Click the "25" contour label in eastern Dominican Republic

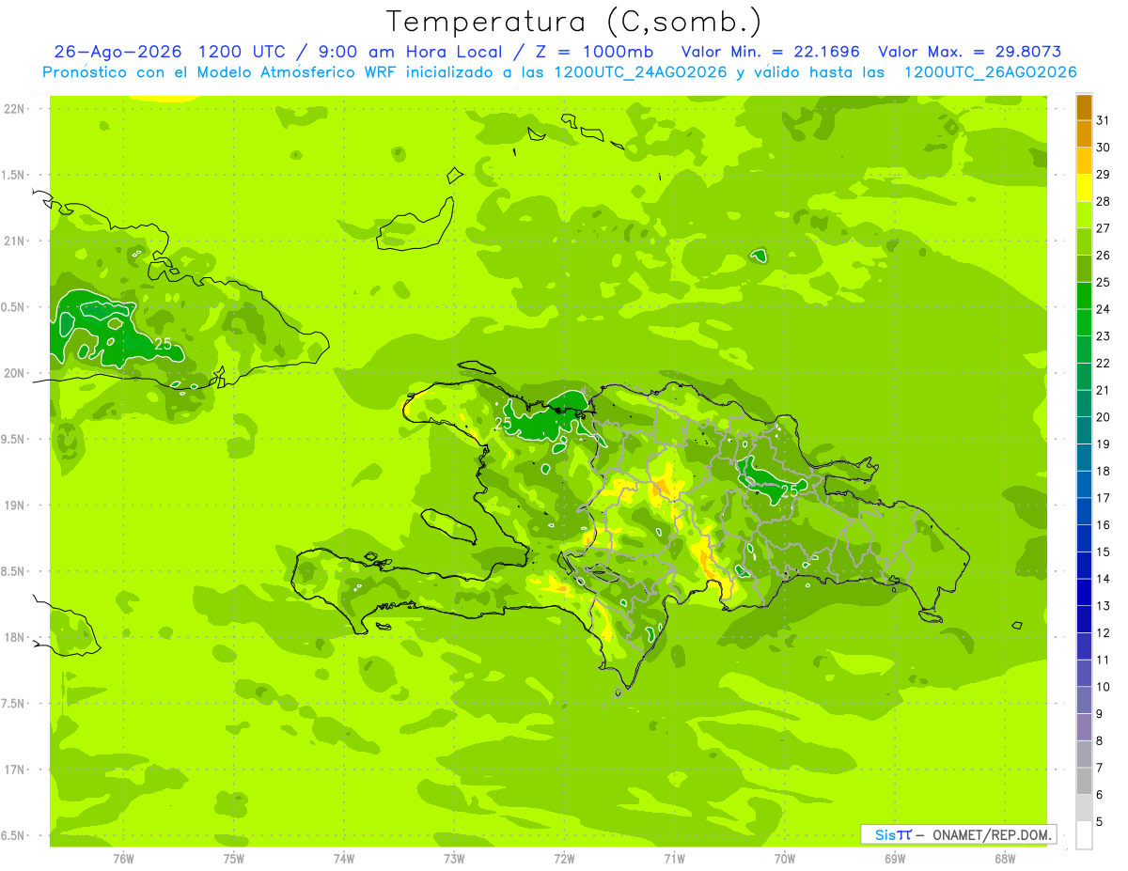coord(790,490)
